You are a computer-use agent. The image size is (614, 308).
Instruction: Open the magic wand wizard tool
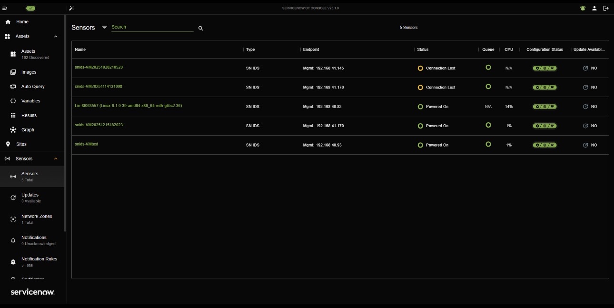[71, 8]
